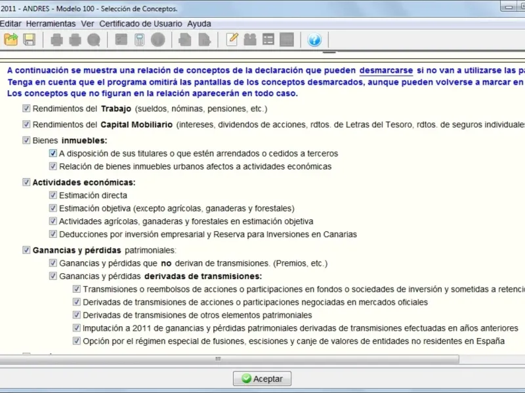Click the greyed previous page icon
This screenshot has width=525, height=393.
pyautogui.click(x=185, y=40)
